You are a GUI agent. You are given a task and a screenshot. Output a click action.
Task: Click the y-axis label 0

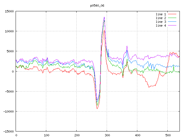click(x=13, y=72)
